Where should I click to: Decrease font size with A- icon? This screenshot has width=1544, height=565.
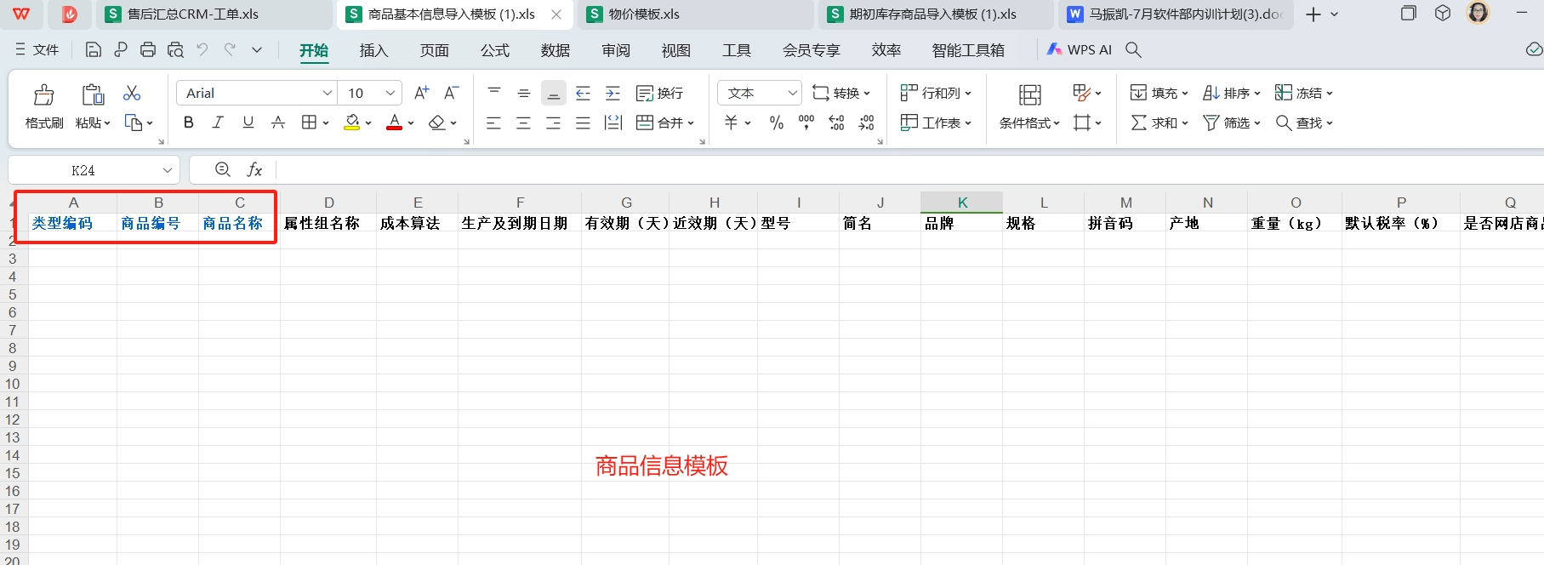pos(452,93)
